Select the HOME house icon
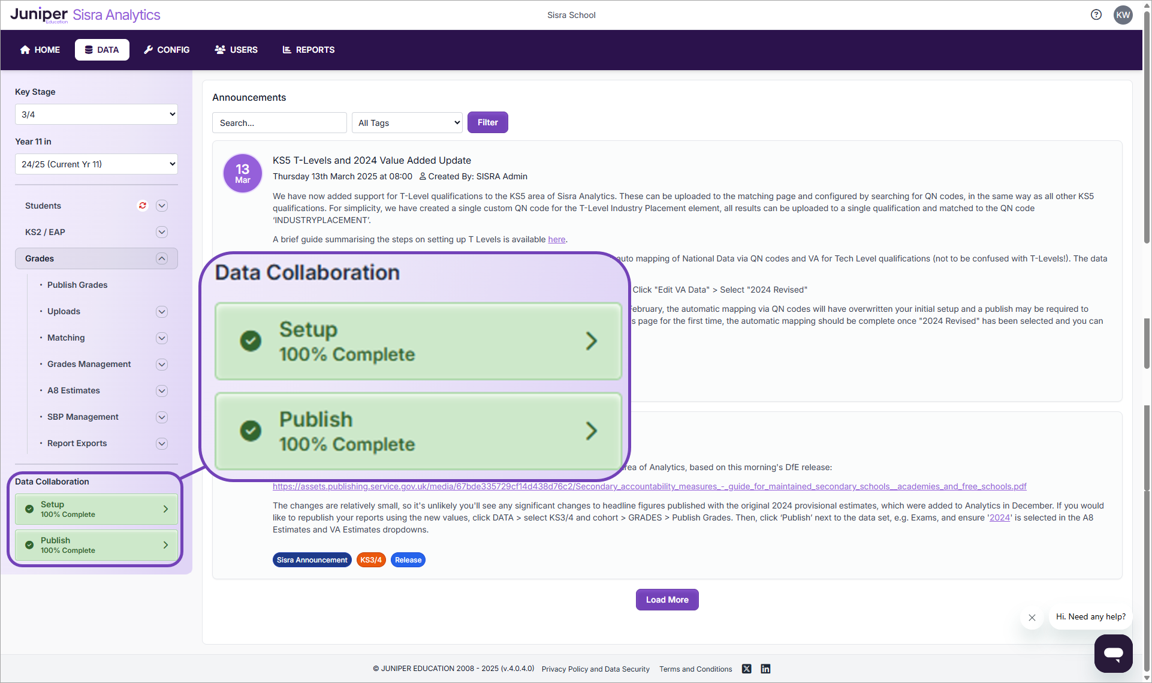This screenshot has height=683, width=1152. (x=25, y=49)
